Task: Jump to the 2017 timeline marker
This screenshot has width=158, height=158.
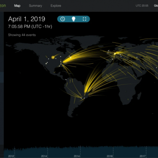Action: pyautogui.click(x=142, y=156)
